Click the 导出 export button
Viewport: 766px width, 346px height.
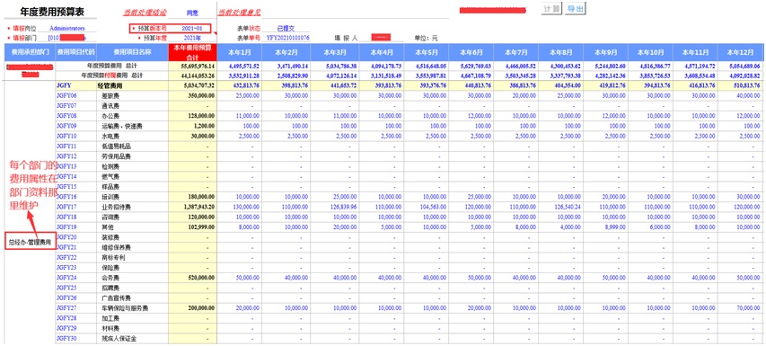(575, 9)
